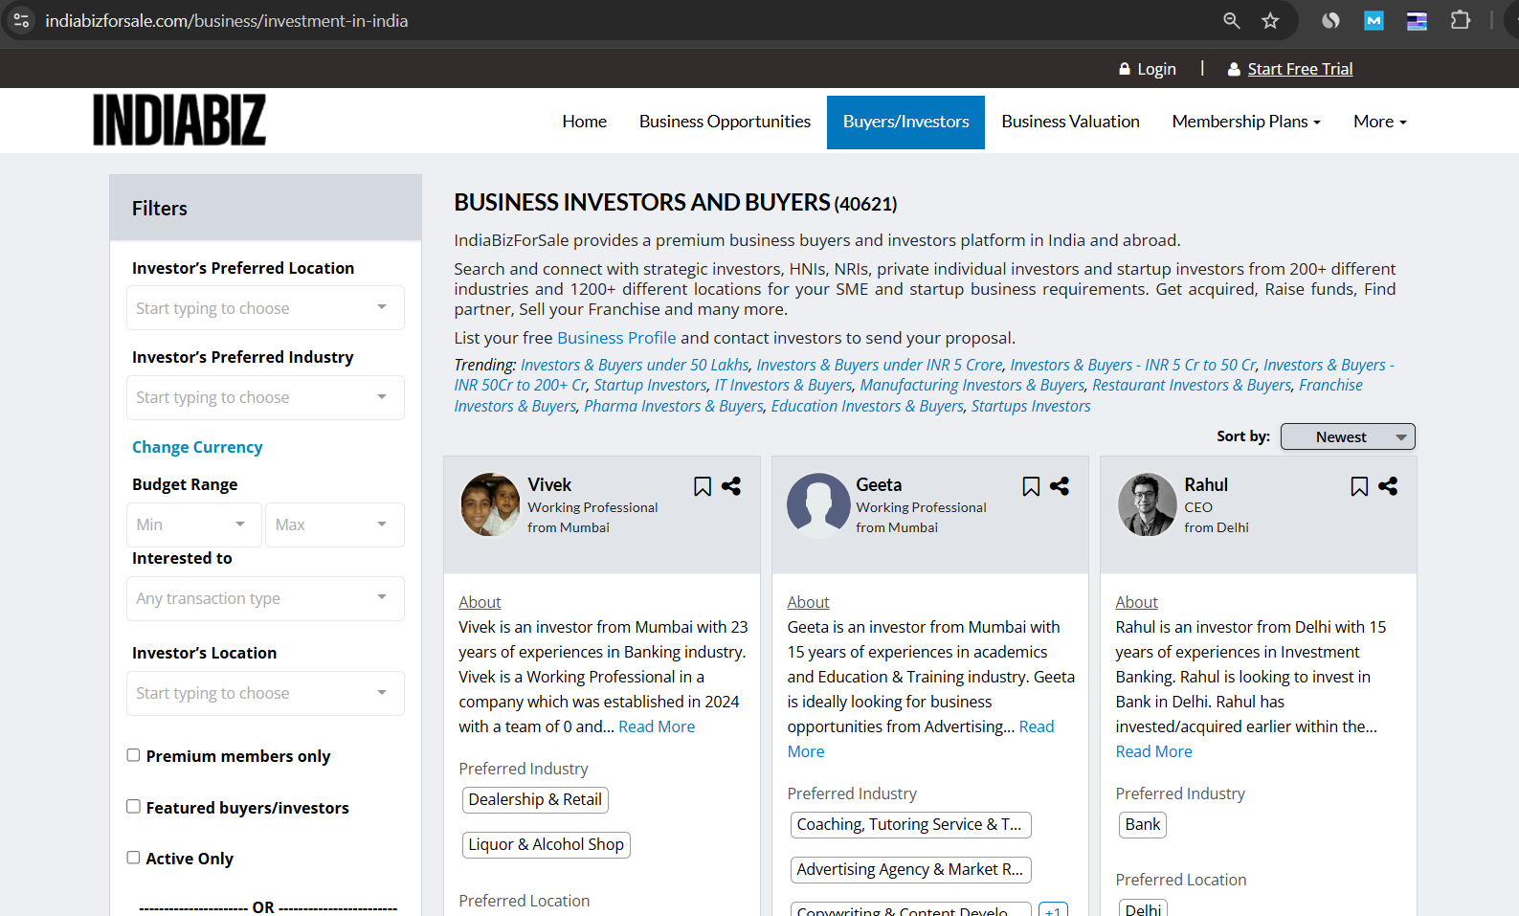Click the INDIABIZ logo
Image resolution: width=1519 pixels, height=916 pixels.
click(179, 120)
